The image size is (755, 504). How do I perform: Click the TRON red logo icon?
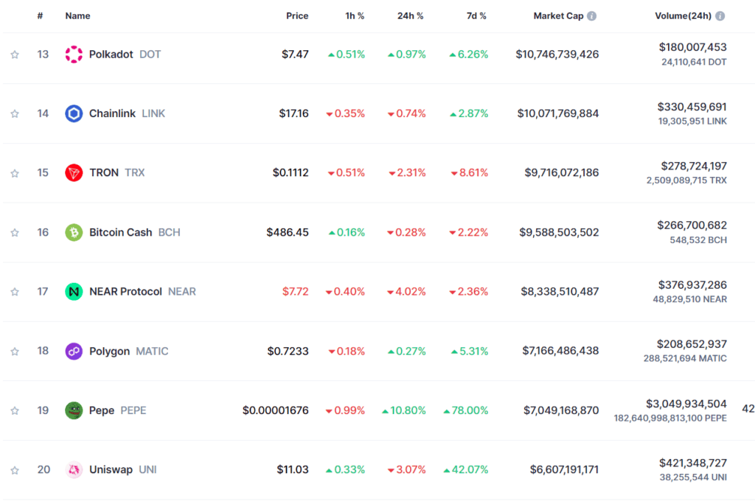pyautogui.click(x=74, y=173)
